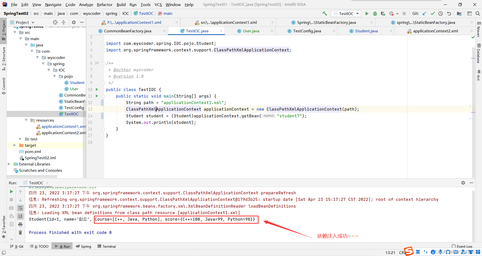Minimize the Run tool window

(x=471, y=183)
